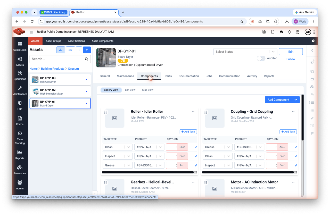Open the options menu on Roller - Idler Roller card
This screenshot has width=330, height=215.
tap(193, 112)
